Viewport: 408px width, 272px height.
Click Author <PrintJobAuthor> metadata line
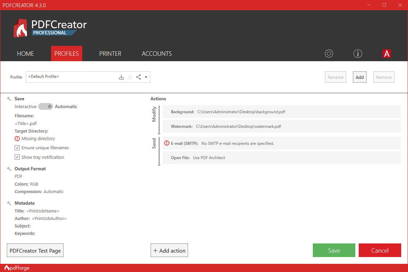coord(40,218)
